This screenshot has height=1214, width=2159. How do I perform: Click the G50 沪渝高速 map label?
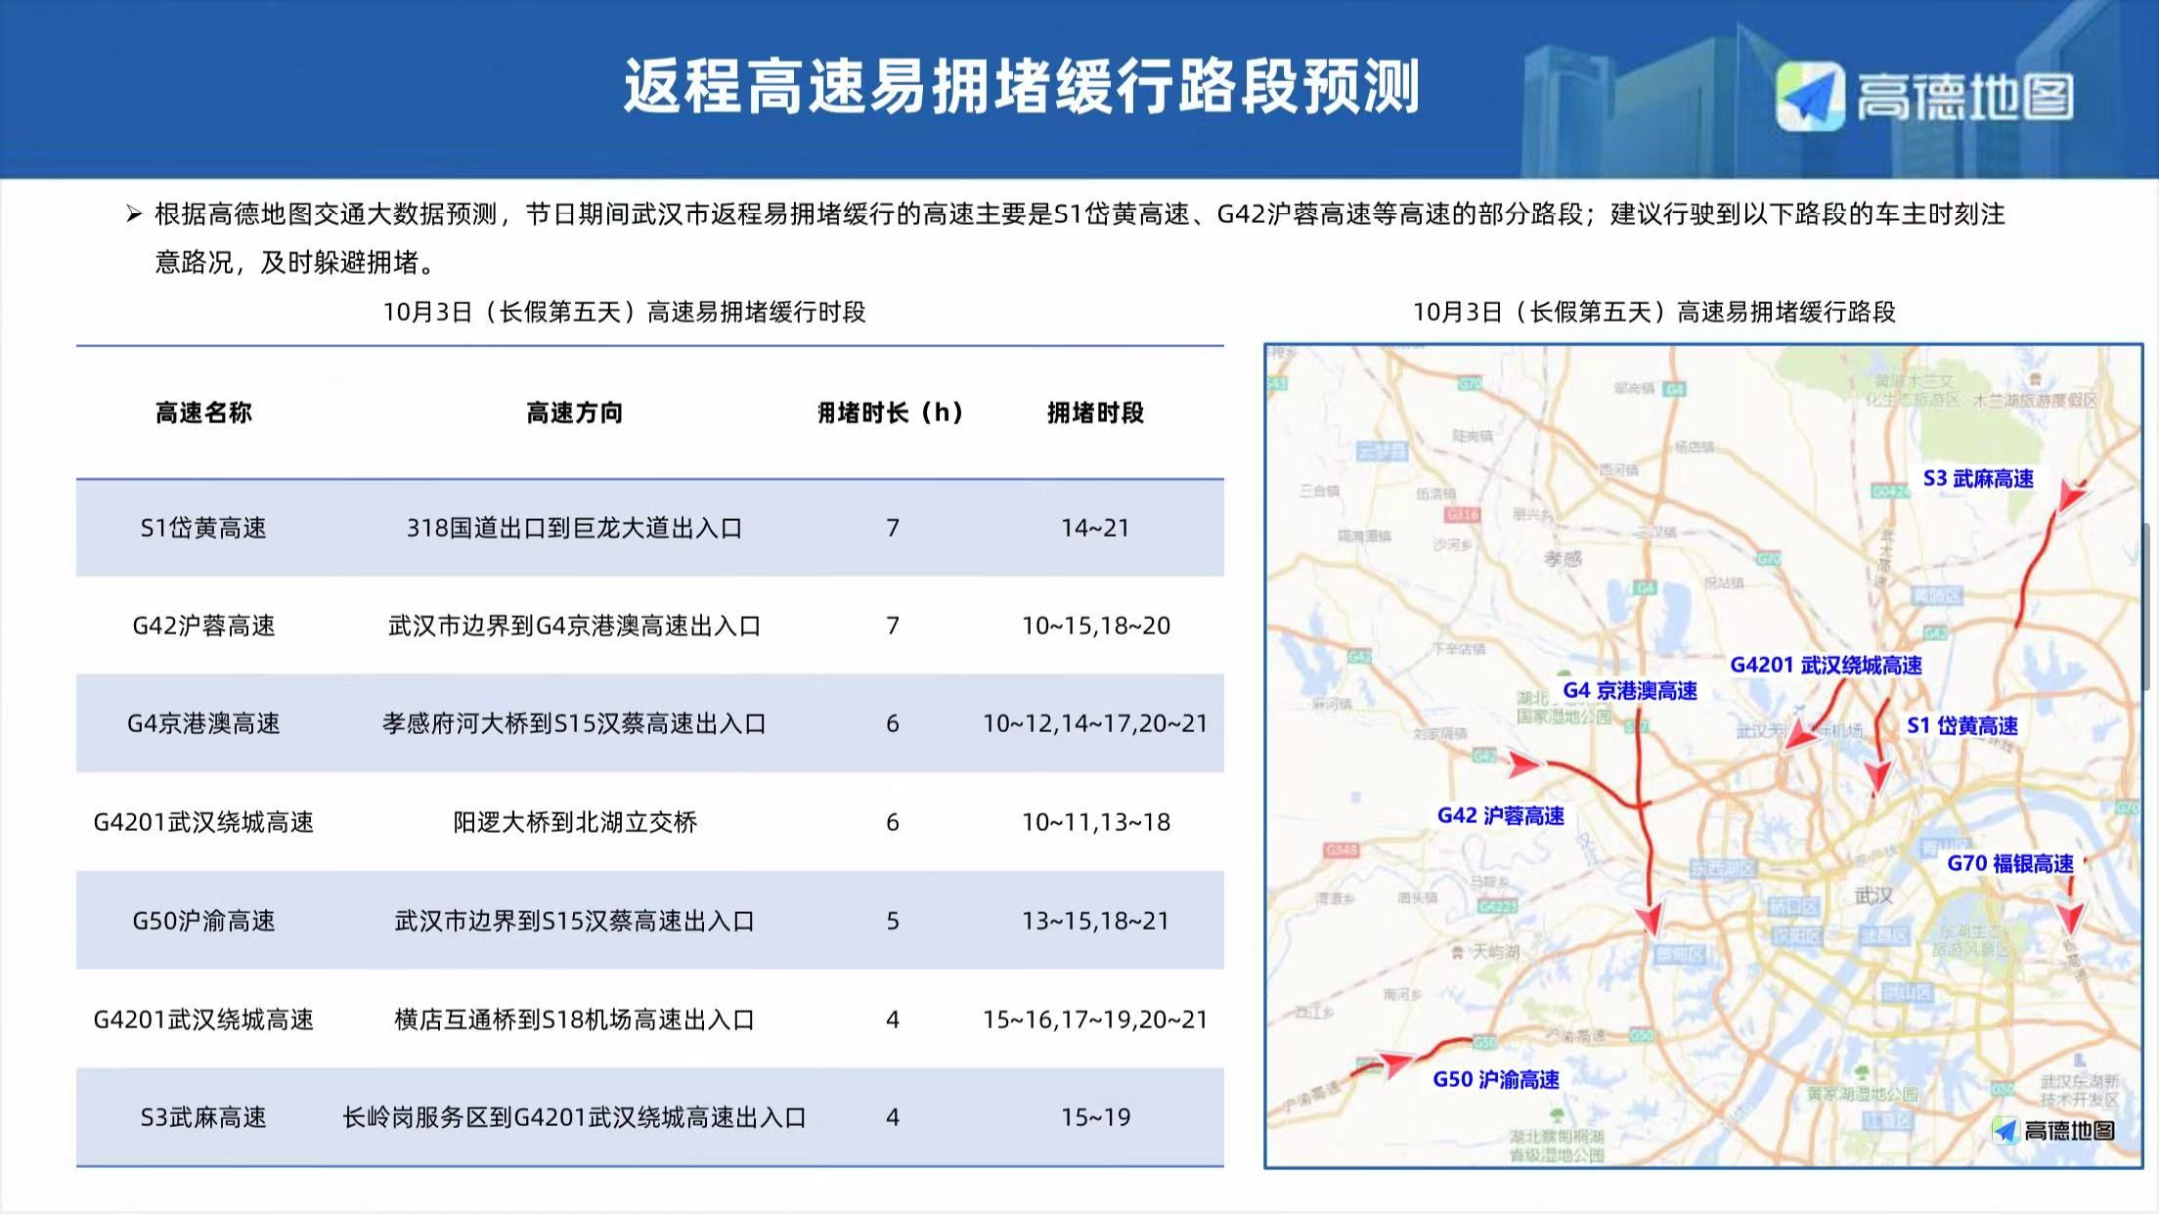point(1496,1079)
